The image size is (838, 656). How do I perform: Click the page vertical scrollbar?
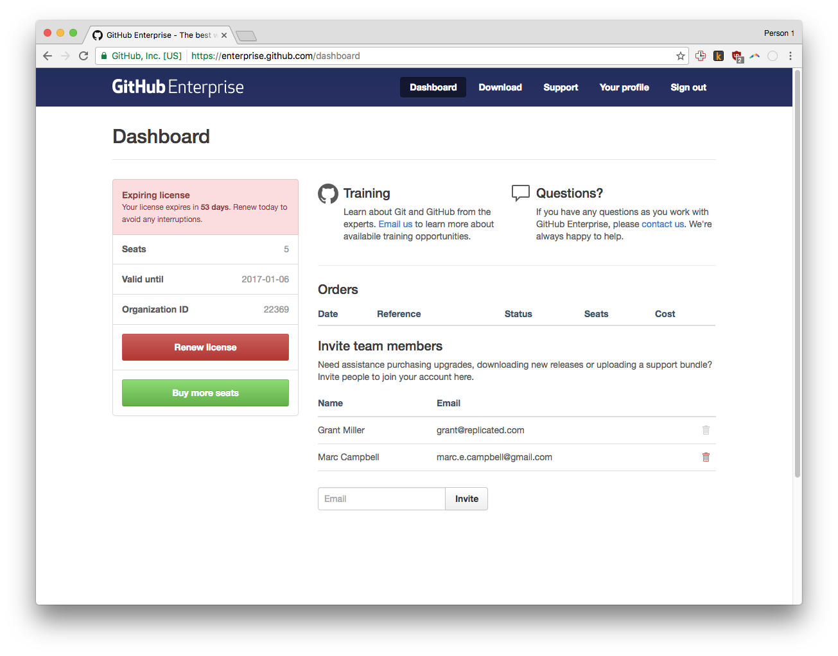click(798, 273)
